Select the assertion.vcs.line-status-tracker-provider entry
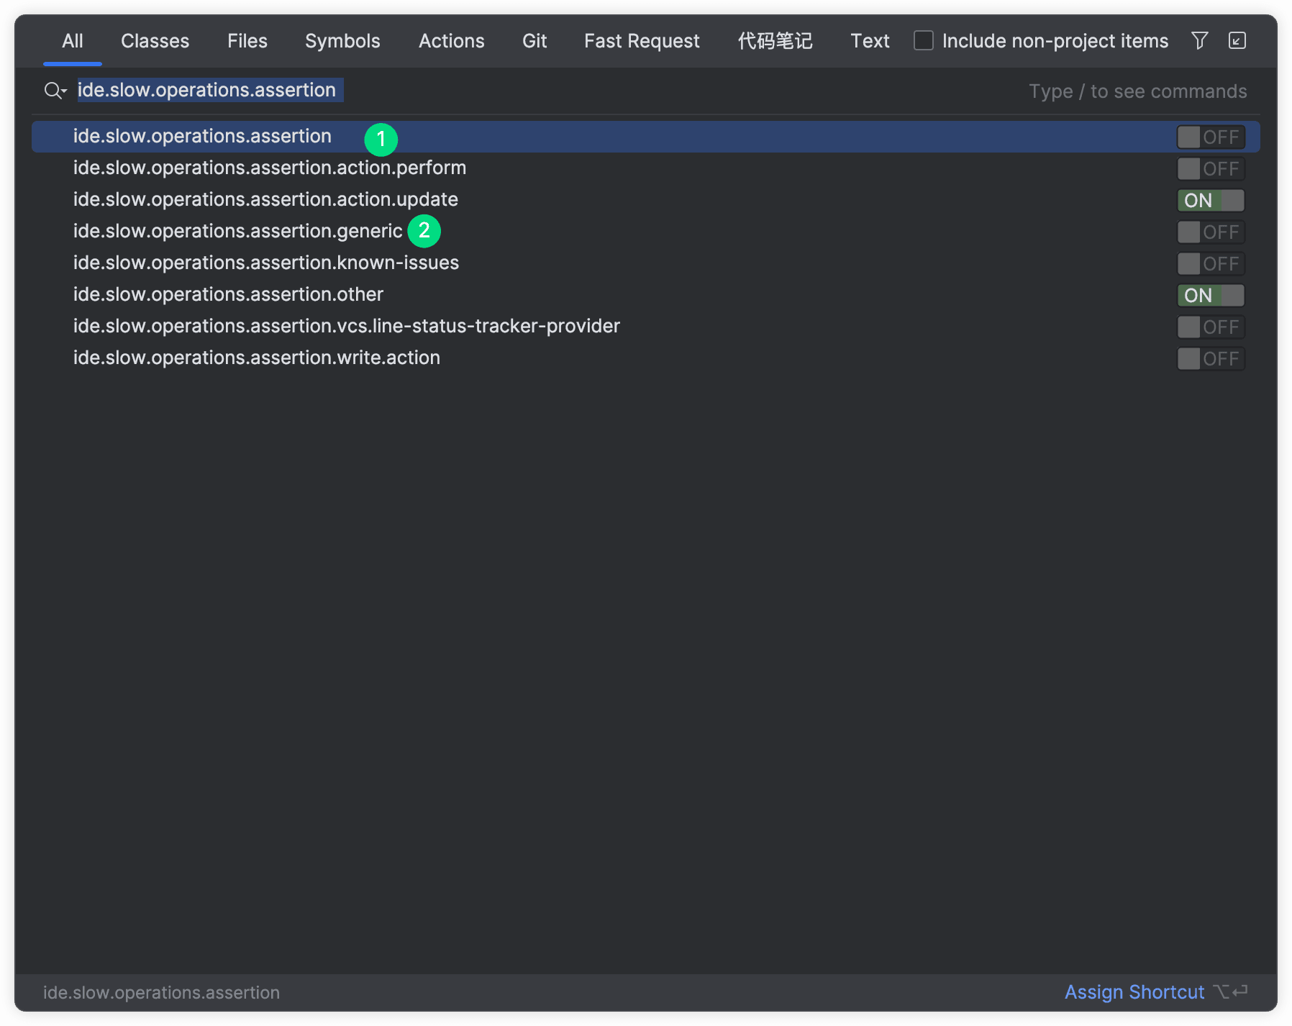Screen dimensions: 1292x1026 (x=346, y=326)
